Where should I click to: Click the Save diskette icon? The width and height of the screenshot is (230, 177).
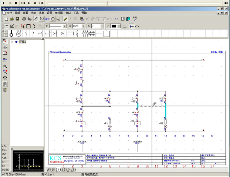click(x=17, y=18)
